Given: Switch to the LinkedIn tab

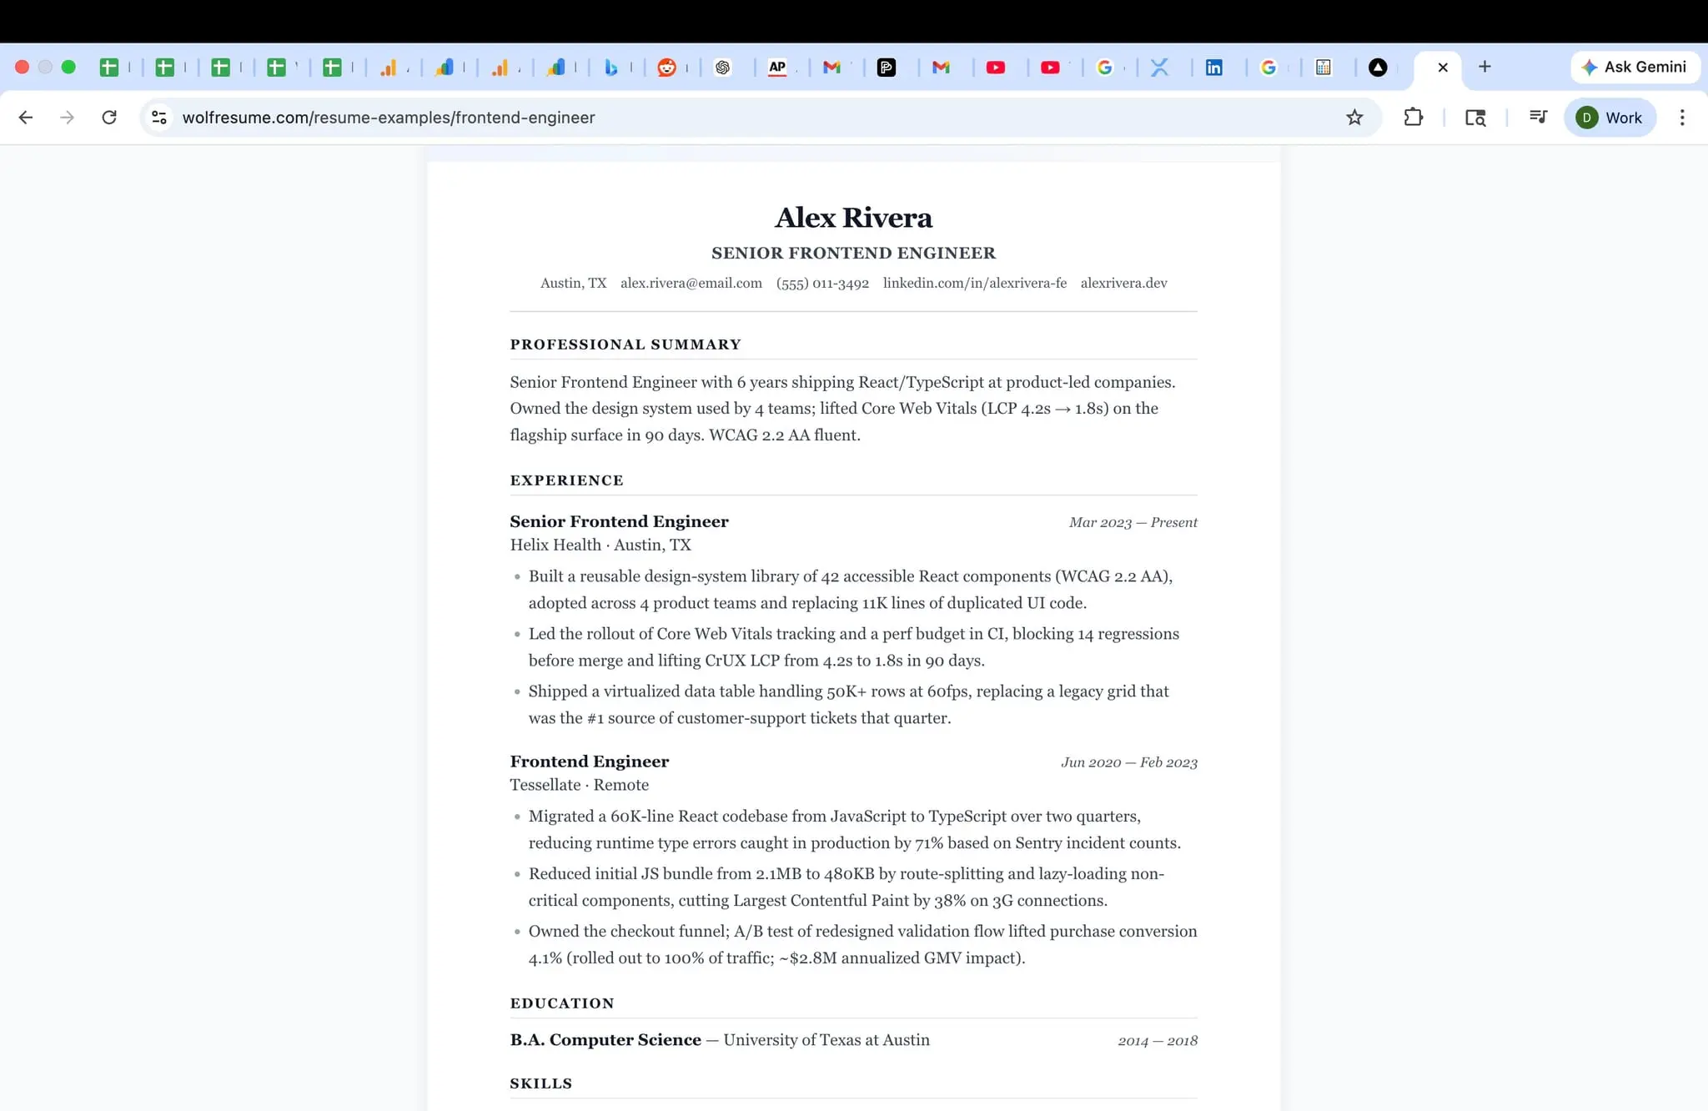Looking at the screenshot, I should click(1214, 68).
